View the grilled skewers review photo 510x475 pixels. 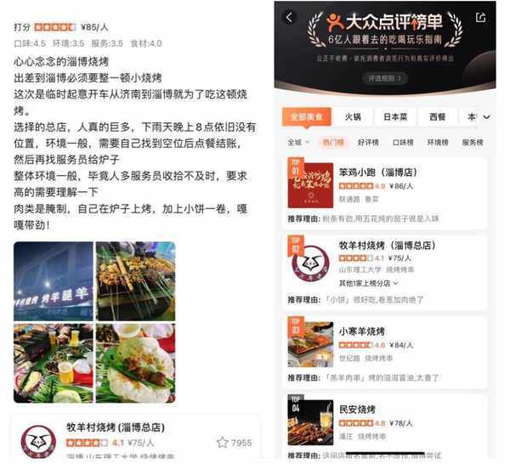coord(136,281)
